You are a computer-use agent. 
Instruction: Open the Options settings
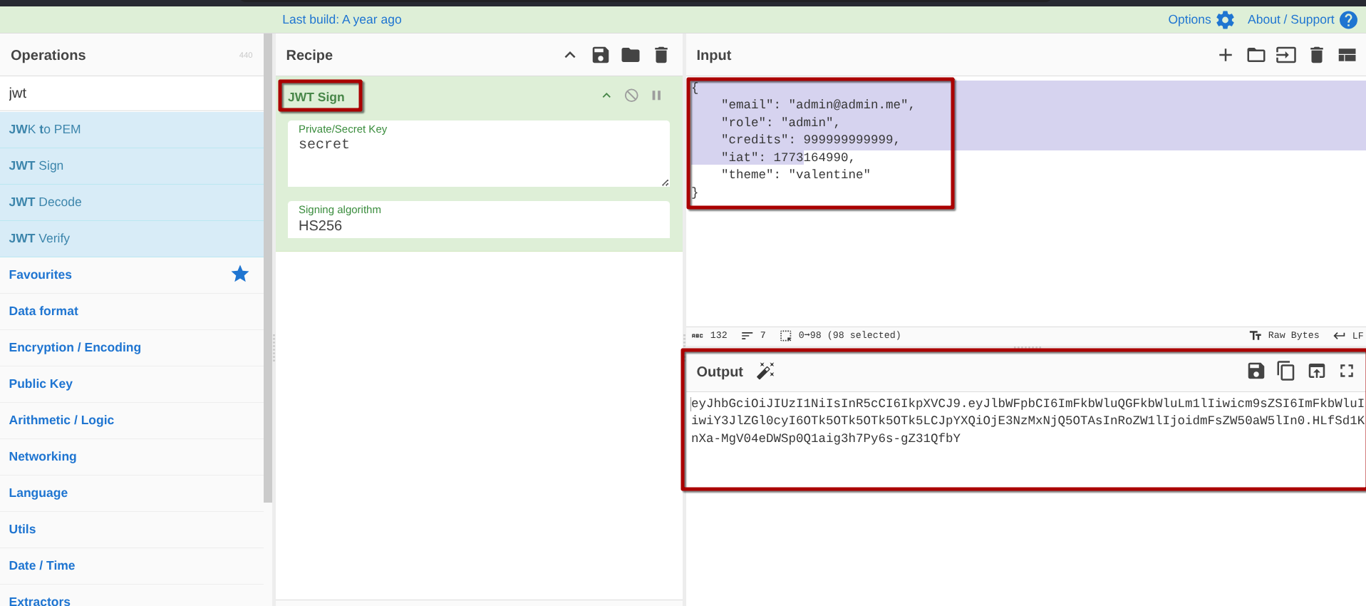[1200, 19]
